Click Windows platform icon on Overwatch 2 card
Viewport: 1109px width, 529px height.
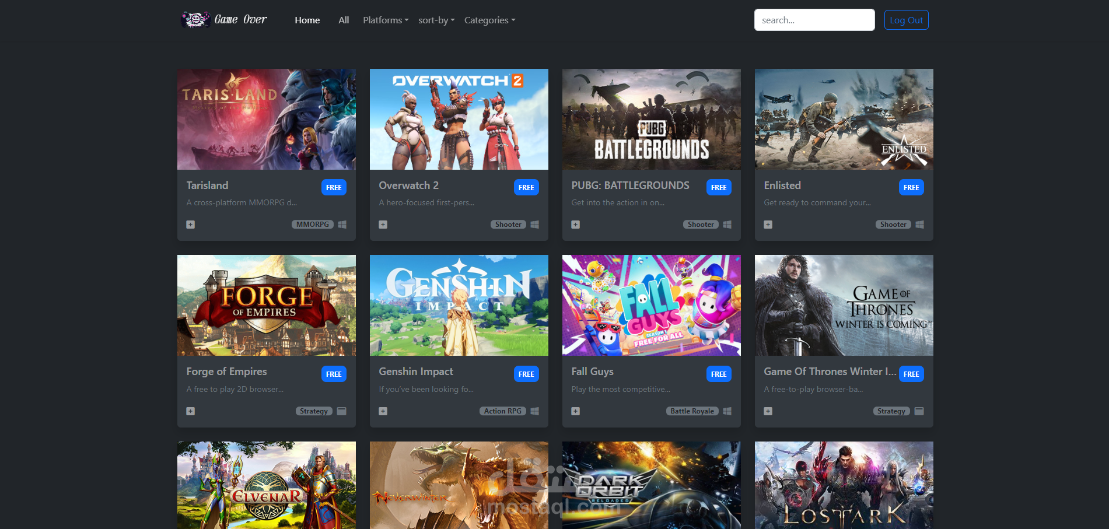(535, 225)
